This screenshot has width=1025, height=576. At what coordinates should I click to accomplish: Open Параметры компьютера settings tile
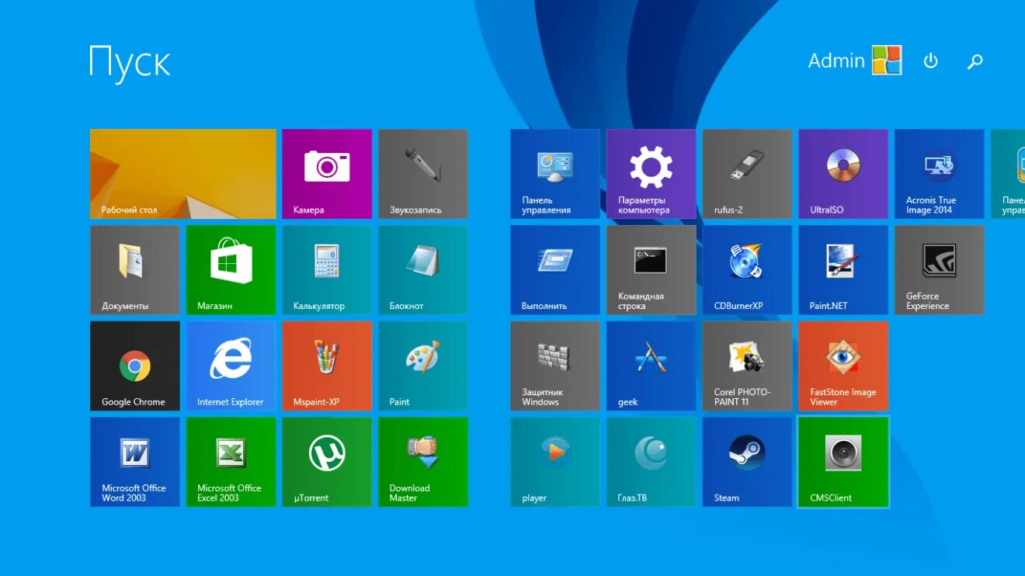pyautogui.click(x=651, y=174)
